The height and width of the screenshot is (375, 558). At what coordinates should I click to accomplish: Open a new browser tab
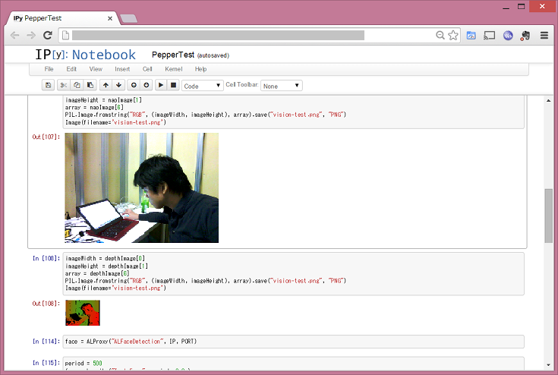128,18
